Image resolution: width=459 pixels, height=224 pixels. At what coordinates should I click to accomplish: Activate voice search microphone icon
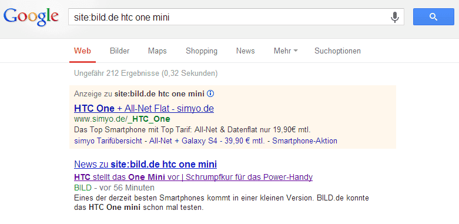394,17
